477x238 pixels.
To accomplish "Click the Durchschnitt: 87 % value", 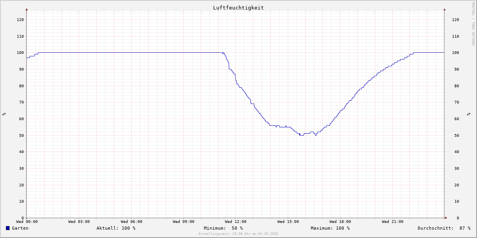I will [x=444, y=228].
